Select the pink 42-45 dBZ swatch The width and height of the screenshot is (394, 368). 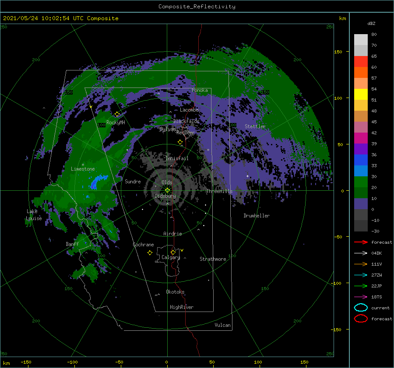tap(361, 127)
